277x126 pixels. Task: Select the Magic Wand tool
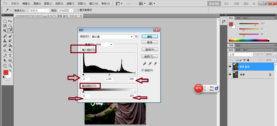10,26
